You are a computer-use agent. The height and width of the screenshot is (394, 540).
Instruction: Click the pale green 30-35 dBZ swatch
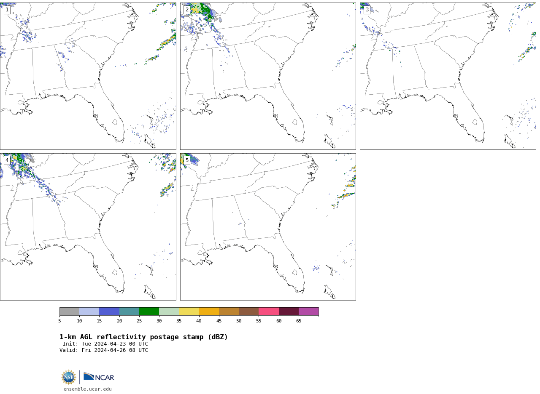(x=169, y=311)
